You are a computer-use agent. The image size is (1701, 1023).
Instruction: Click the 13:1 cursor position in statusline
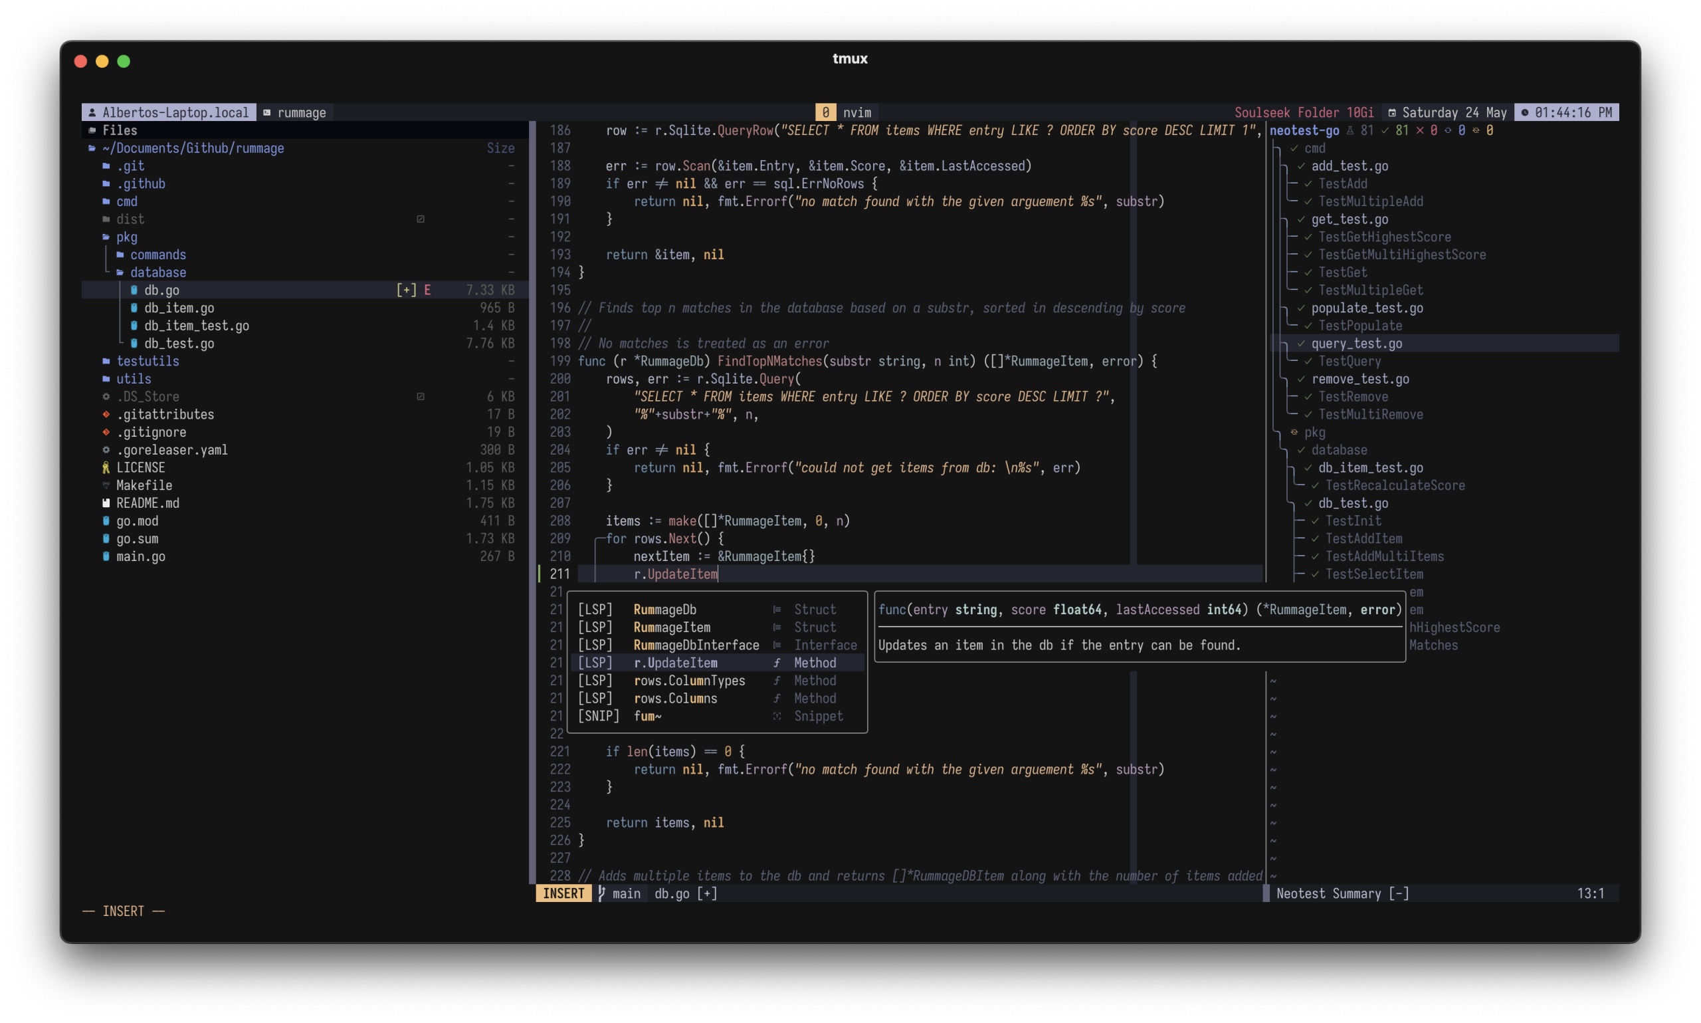[1590, 893]
